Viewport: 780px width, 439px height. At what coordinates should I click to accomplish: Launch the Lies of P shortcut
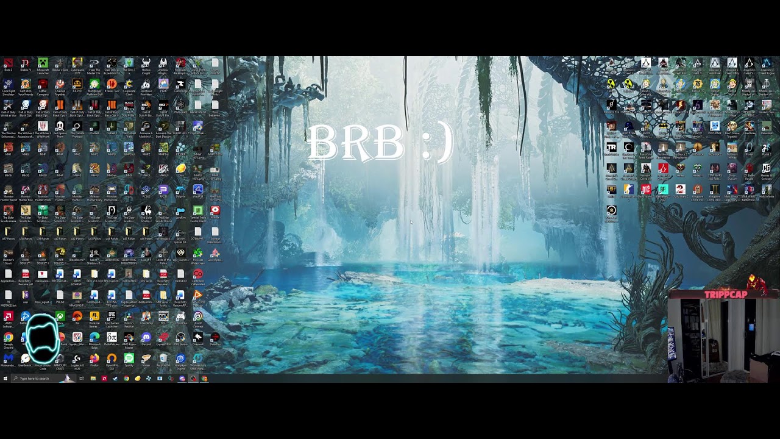pyautogui.click(x=146, y=255)
